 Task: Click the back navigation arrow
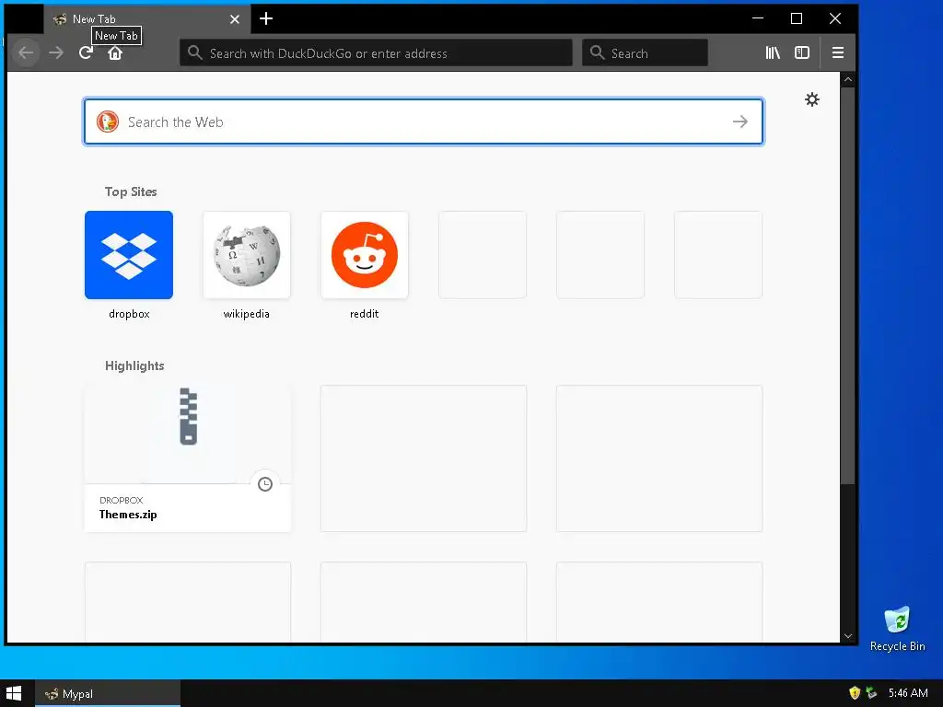26,52
